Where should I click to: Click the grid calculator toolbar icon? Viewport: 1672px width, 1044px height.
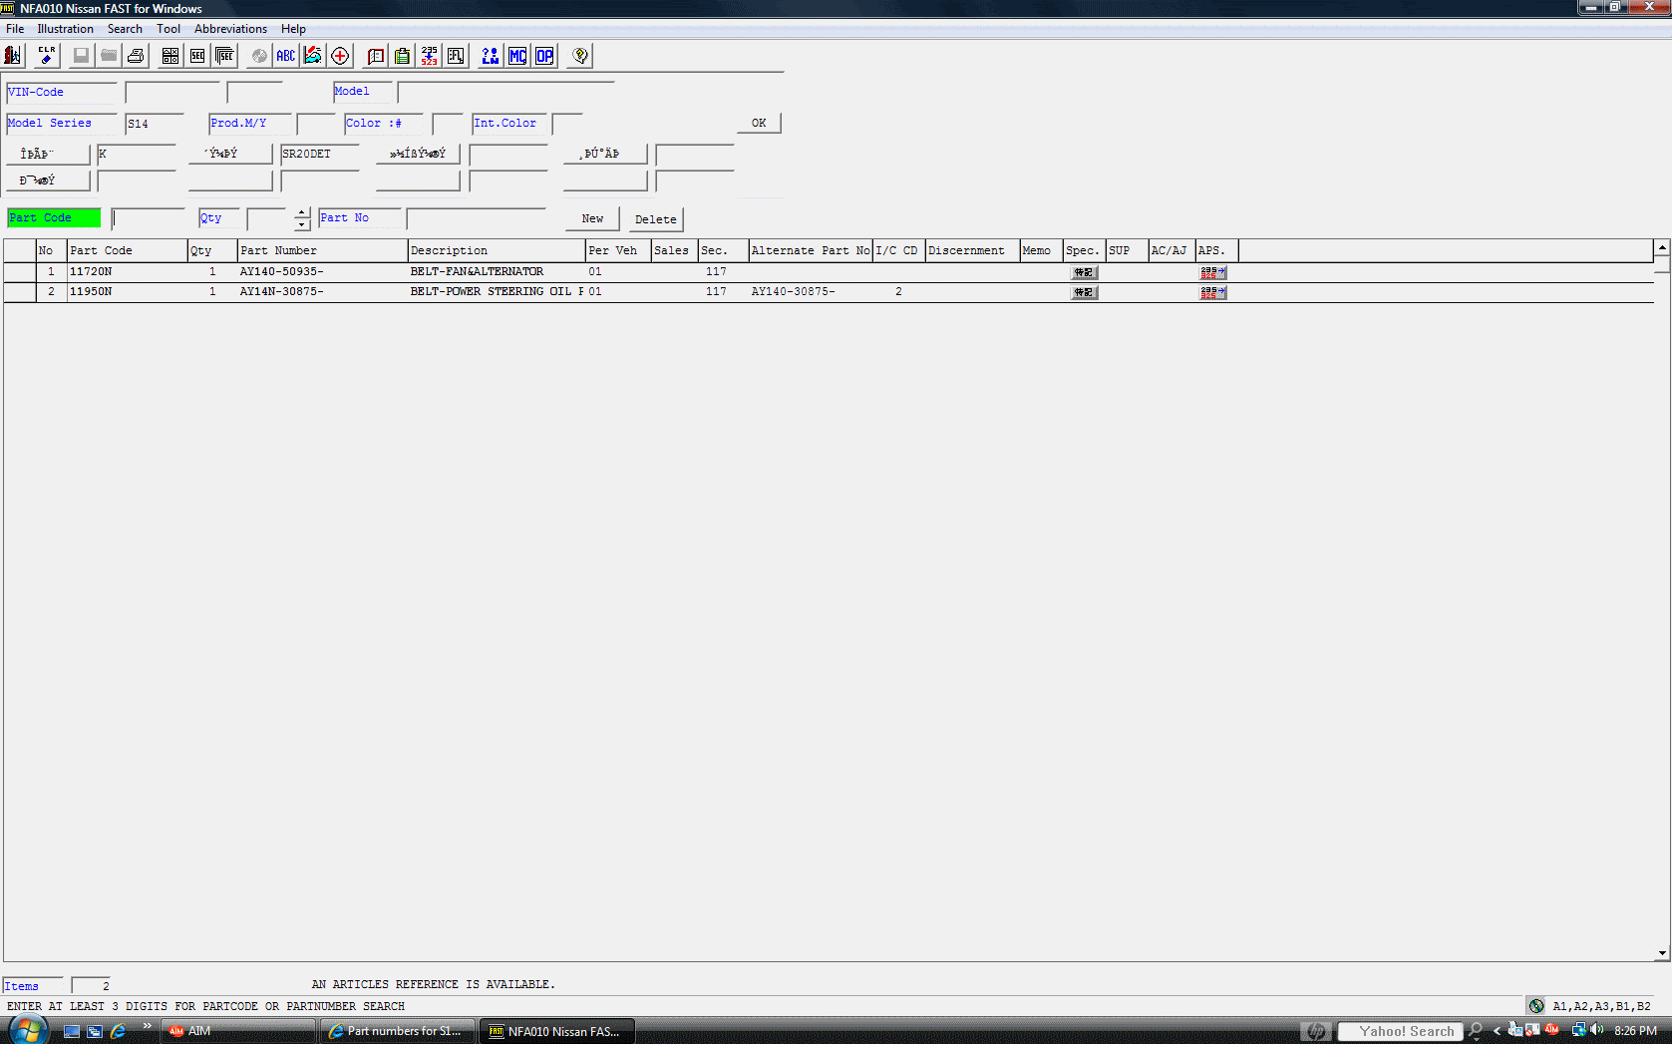tap(170, 56)
